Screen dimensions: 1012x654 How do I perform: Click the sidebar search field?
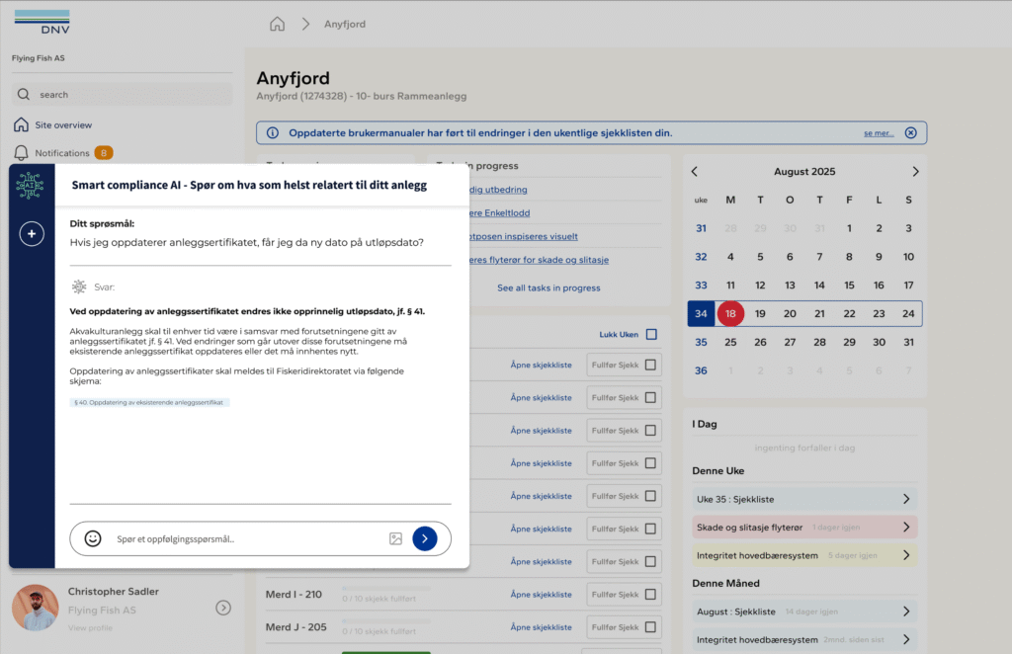122,94
